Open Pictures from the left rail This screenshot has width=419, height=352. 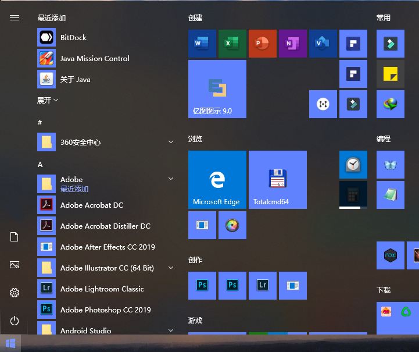(x=15, y=265)
